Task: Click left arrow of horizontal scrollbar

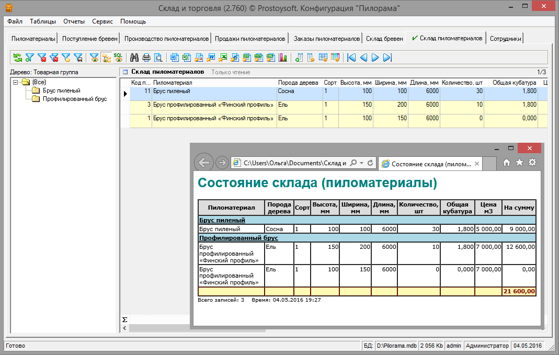Action: [x=124, y=328]
